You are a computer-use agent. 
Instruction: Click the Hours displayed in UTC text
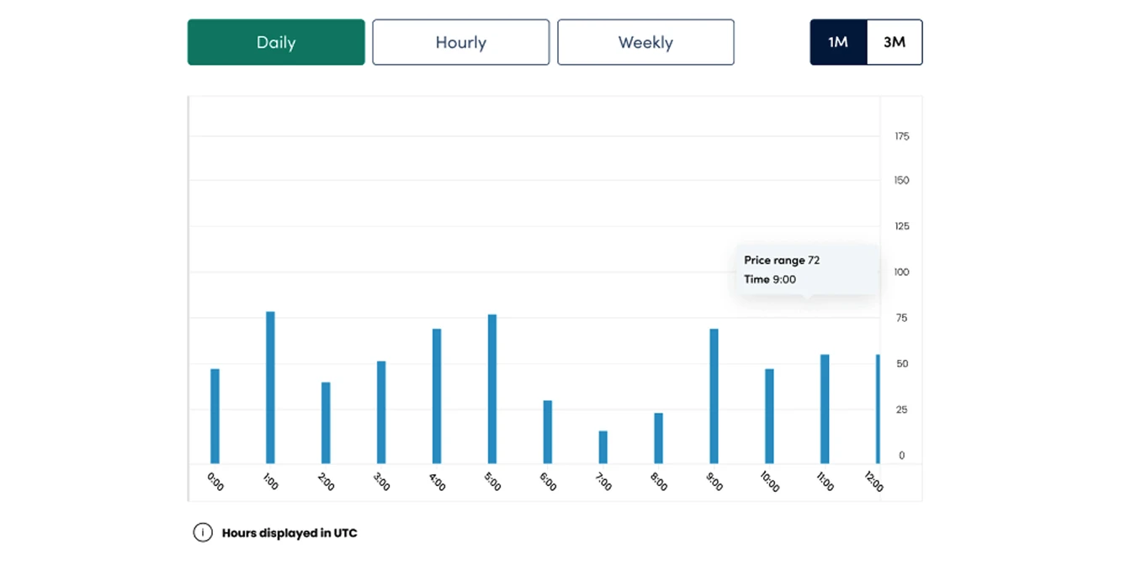click(x=289, y=533)
